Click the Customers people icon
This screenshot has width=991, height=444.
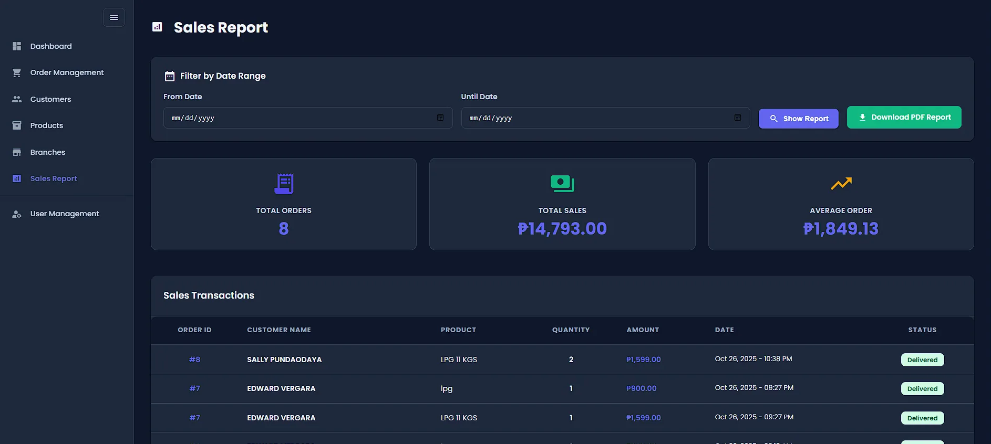coord(17,99)
